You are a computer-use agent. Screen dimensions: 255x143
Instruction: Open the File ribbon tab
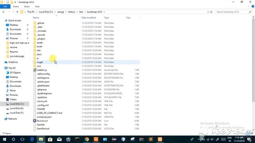(x=5, y=6)
